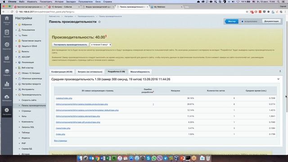The width and height of the screenshot is (288, 162).
Task: Open Terminal from the Dock
Action: tap(188, 158)
